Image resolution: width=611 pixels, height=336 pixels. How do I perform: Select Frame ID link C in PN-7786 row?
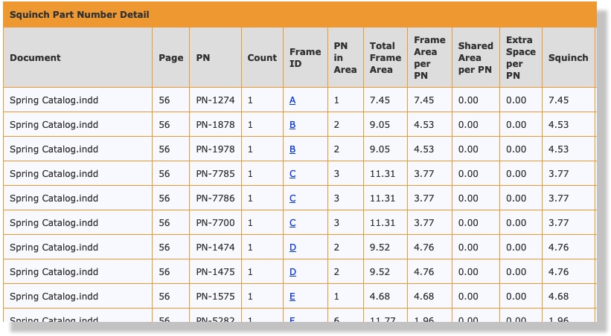pos(292,198)
